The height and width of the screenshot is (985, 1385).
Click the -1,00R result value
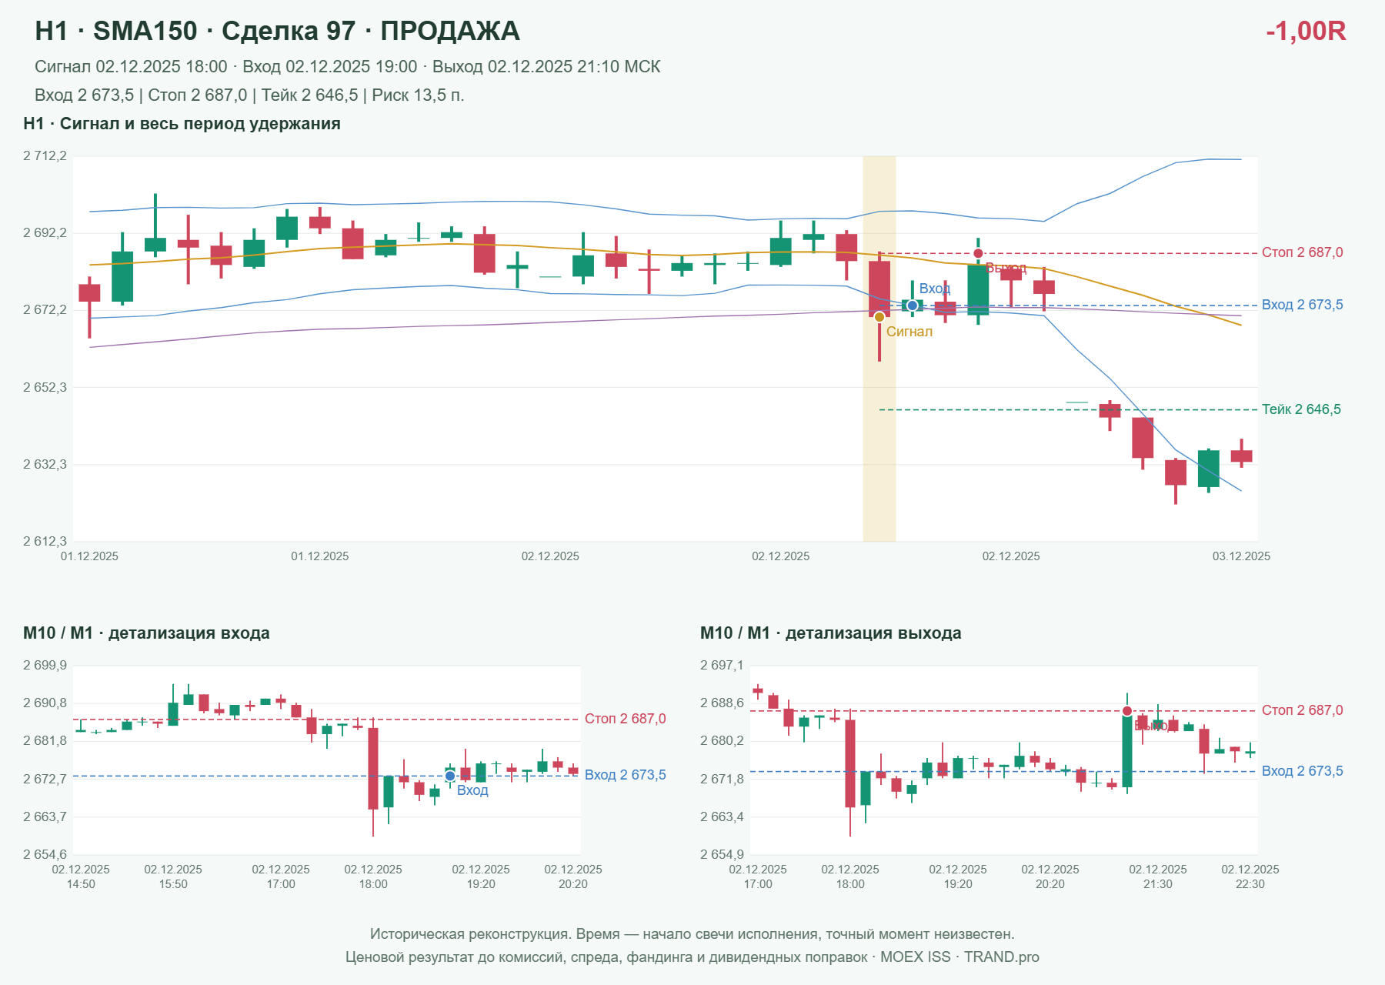point(1306,31)
